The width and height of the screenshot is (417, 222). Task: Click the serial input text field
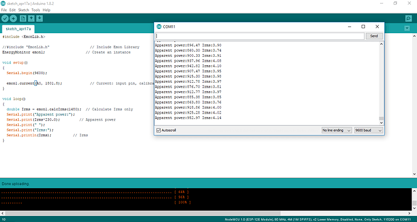[x=260, y=36]
